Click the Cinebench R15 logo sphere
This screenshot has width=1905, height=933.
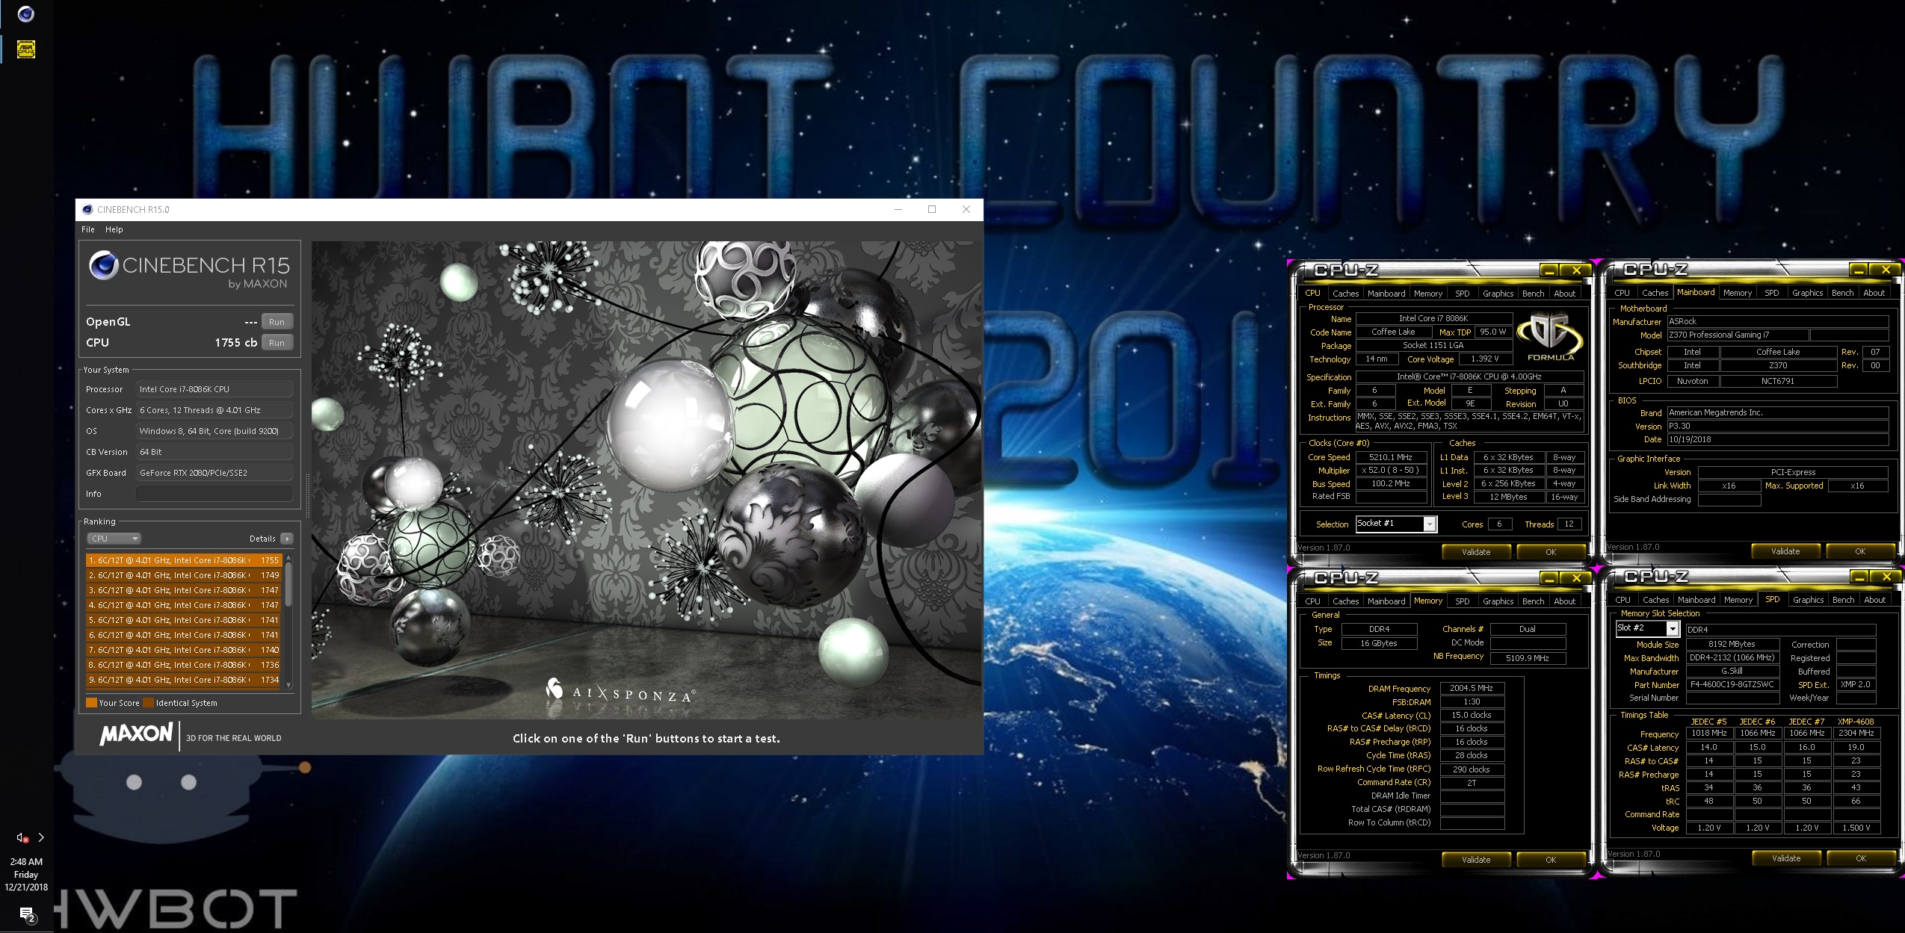[x=103, y=266]
